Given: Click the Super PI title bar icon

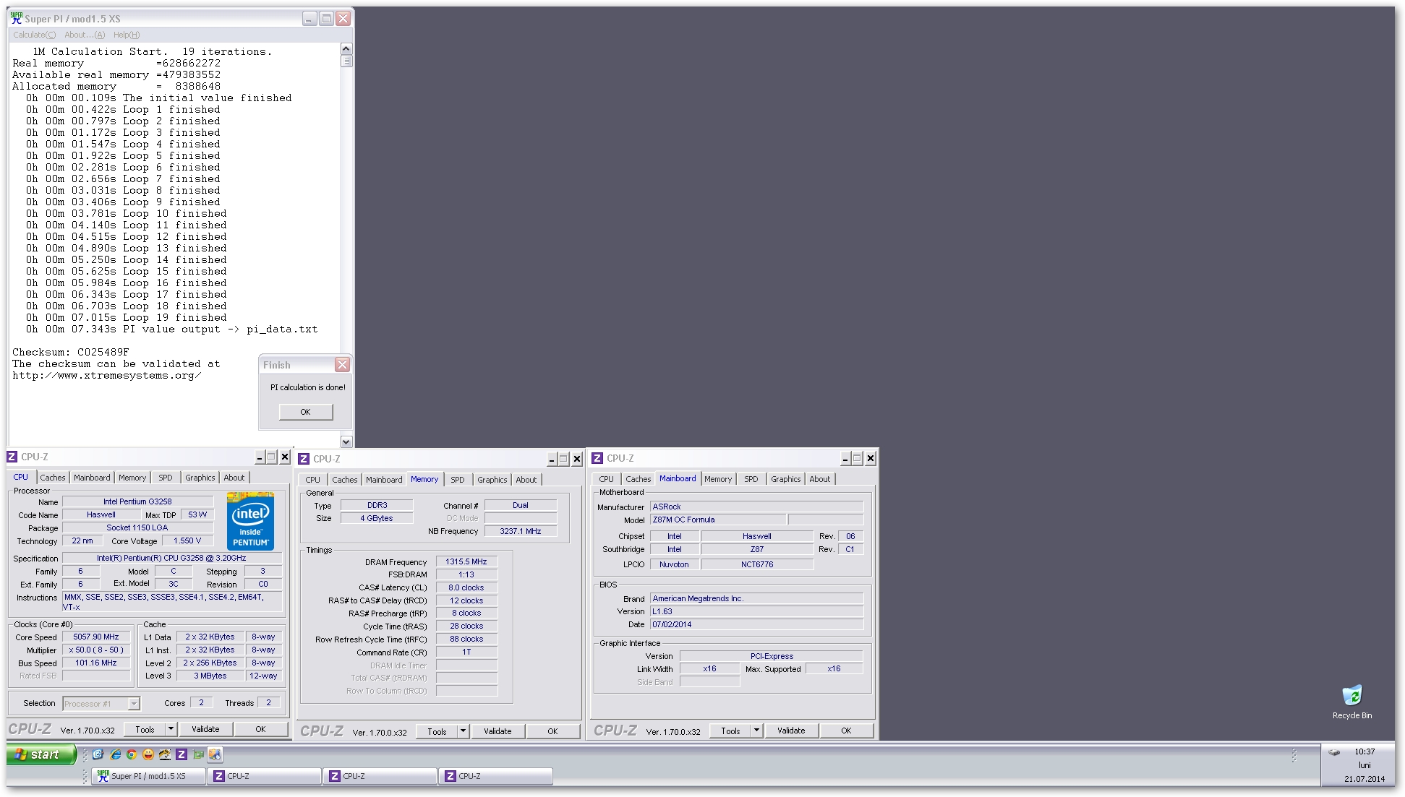Looking at the screenshot, I should [x=17, y=19].
